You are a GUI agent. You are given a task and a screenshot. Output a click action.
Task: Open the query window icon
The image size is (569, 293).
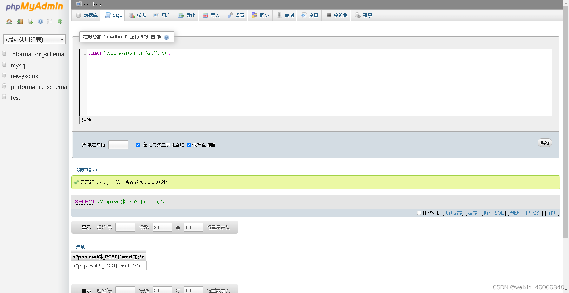coord(30,21)
